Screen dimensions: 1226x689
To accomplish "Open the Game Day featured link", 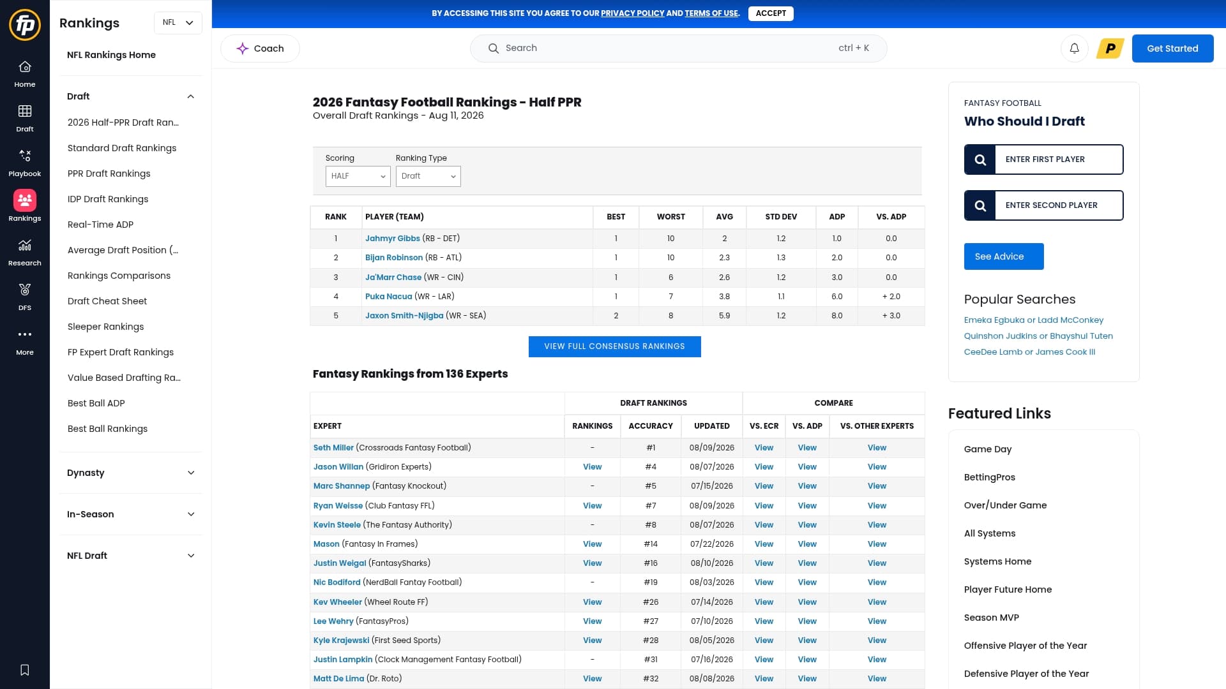I will [988, 449].
